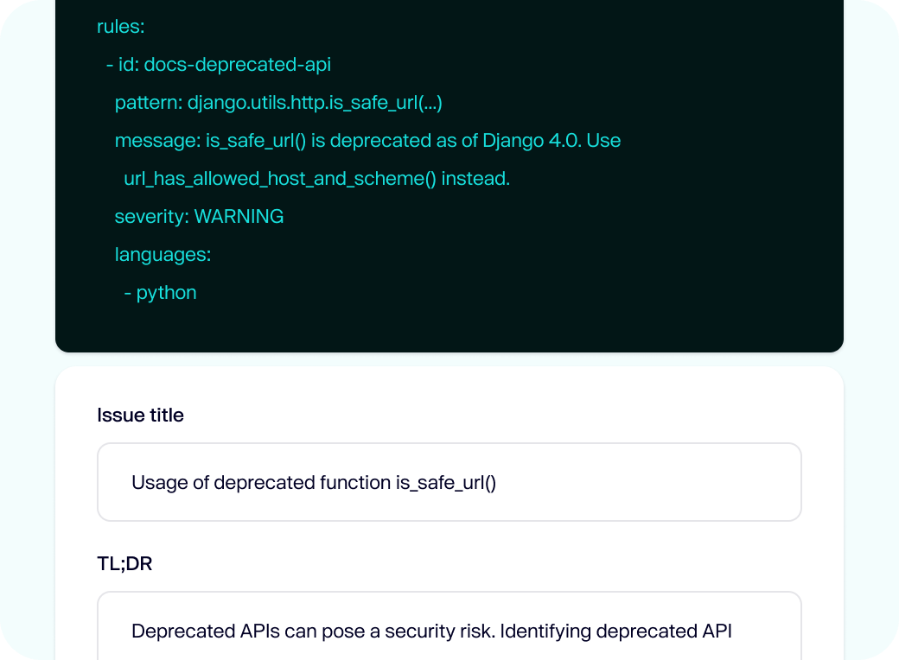
Task: Select the '- python' list entry
Action: (161, 293)
